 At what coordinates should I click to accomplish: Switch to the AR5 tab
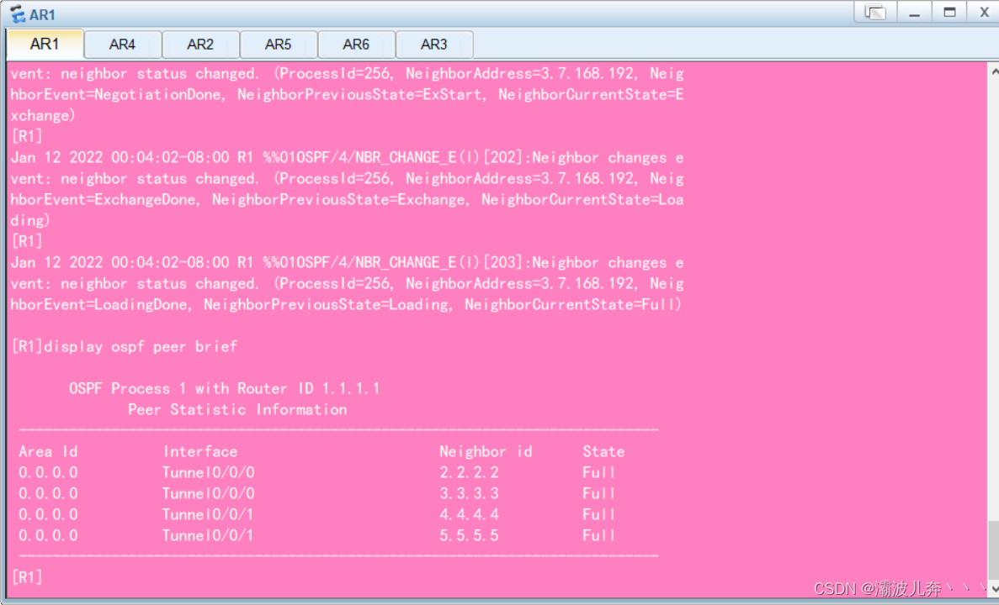coord(278,45)
